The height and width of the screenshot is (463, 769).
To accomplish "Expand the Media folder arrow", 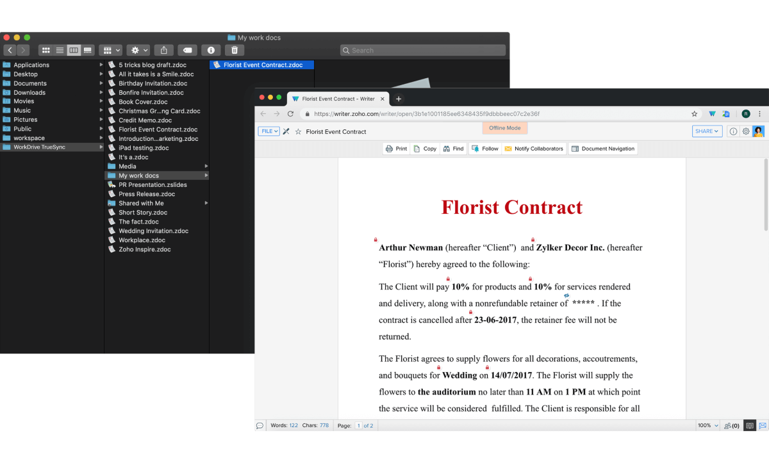I will coord(206,166).
